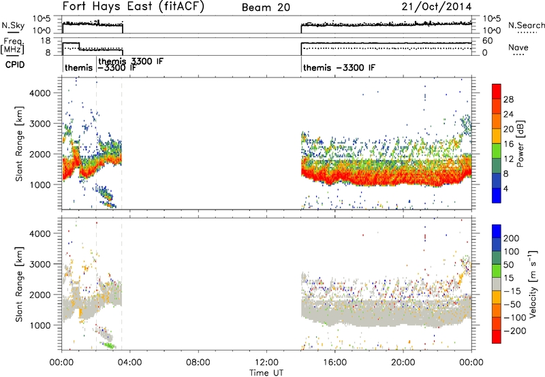The image size is (545, 377).
Task: Click the "CPID" row label
Action: point(15,65)
